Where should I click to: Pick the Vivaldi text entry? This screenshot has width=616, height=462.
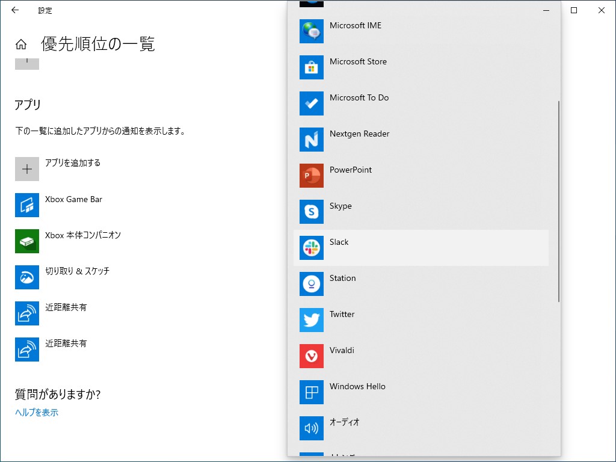342,351
